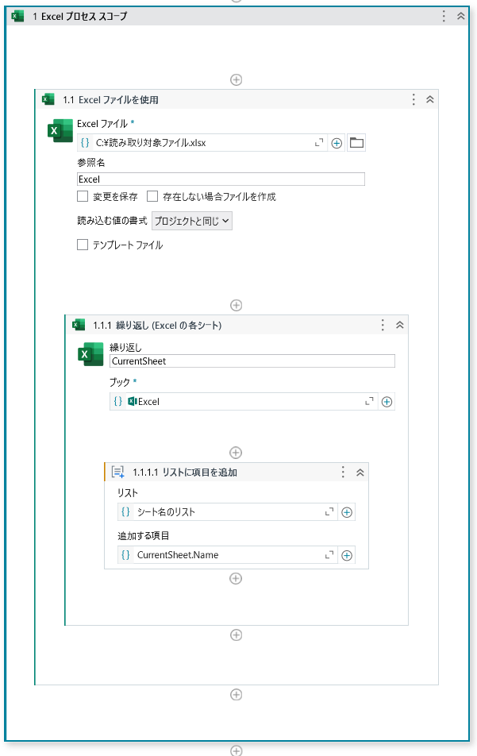Viewport: 477px width, 756px height.
Task: Click the シート名のリスト field
Action: 228,512
